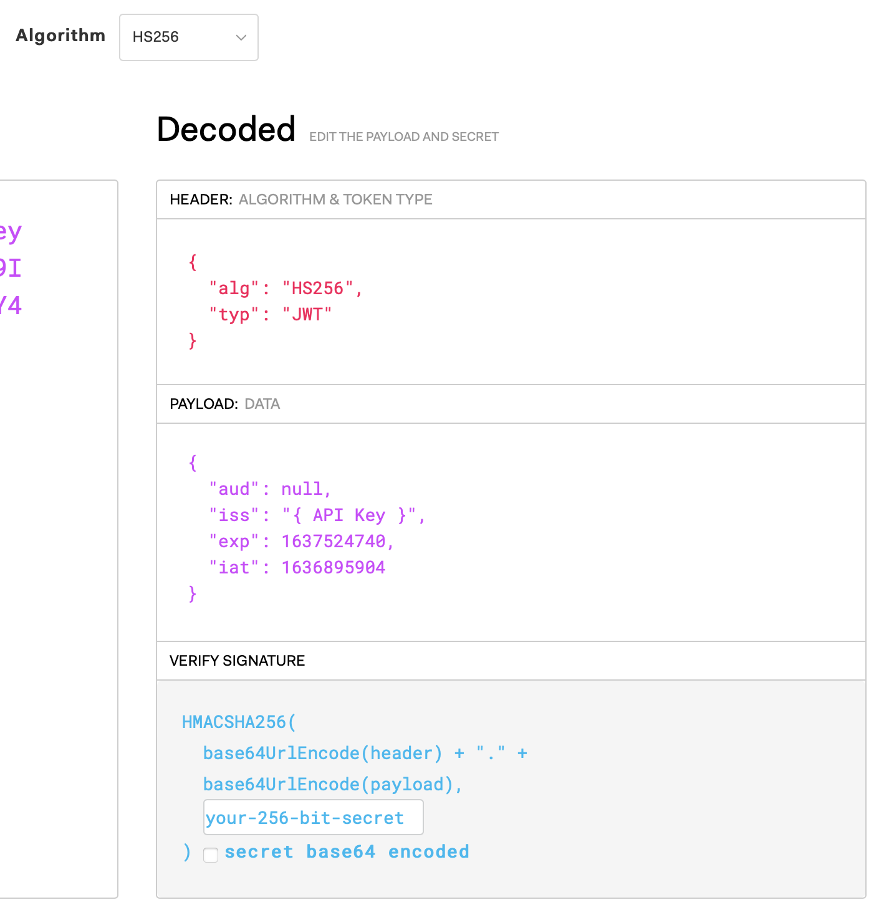This screenshot has width=889, height=915.
Task: Click the VERIFY SIGNATURE section title
Action: 237,661
